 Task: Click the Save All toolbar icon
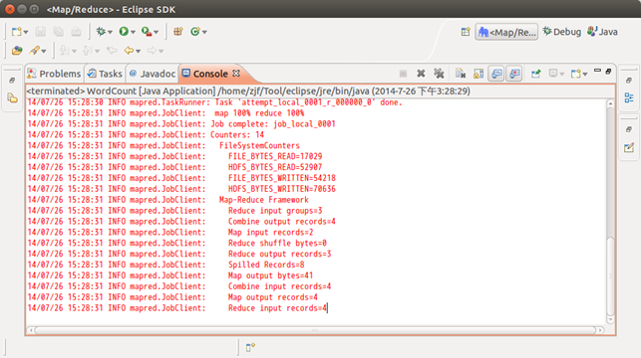point(58,32)
